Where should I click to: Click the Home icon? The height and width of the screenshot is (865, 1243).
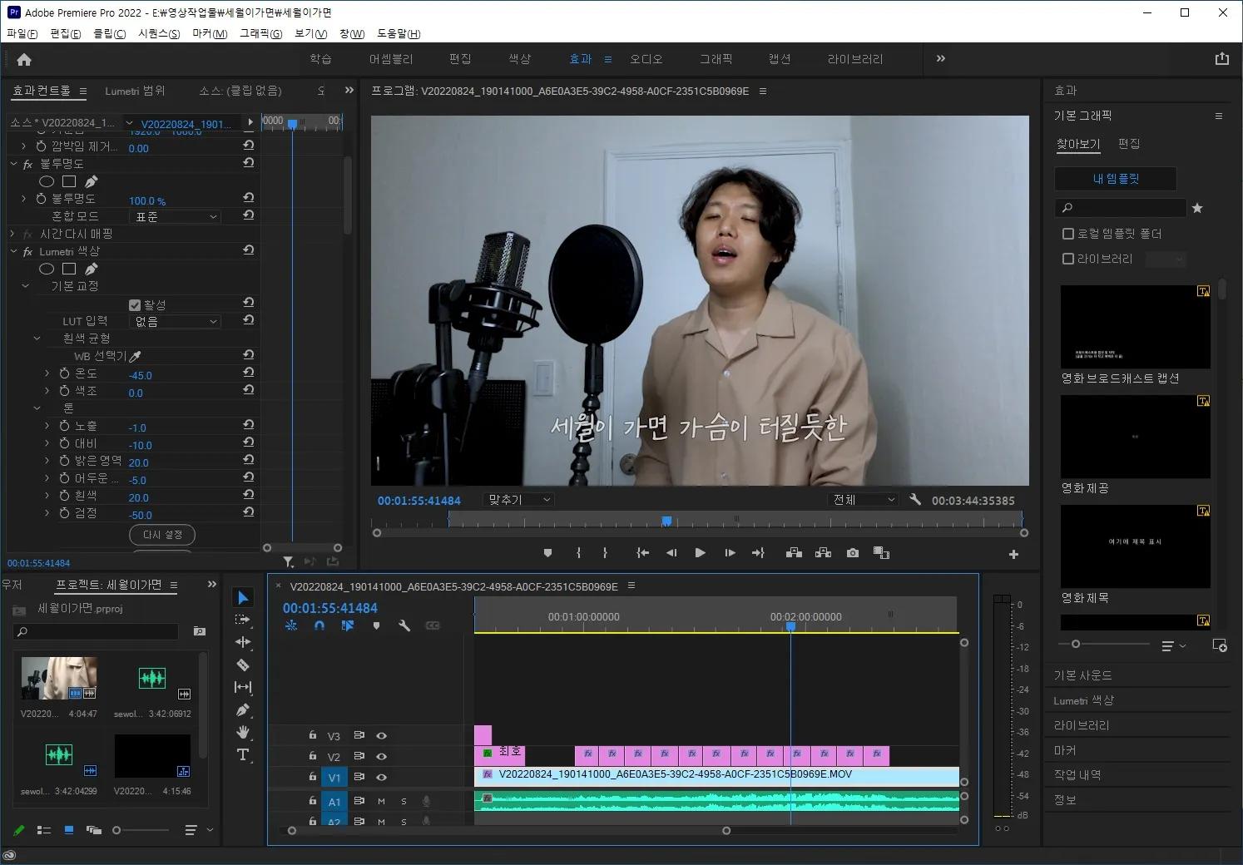(24, 59)
